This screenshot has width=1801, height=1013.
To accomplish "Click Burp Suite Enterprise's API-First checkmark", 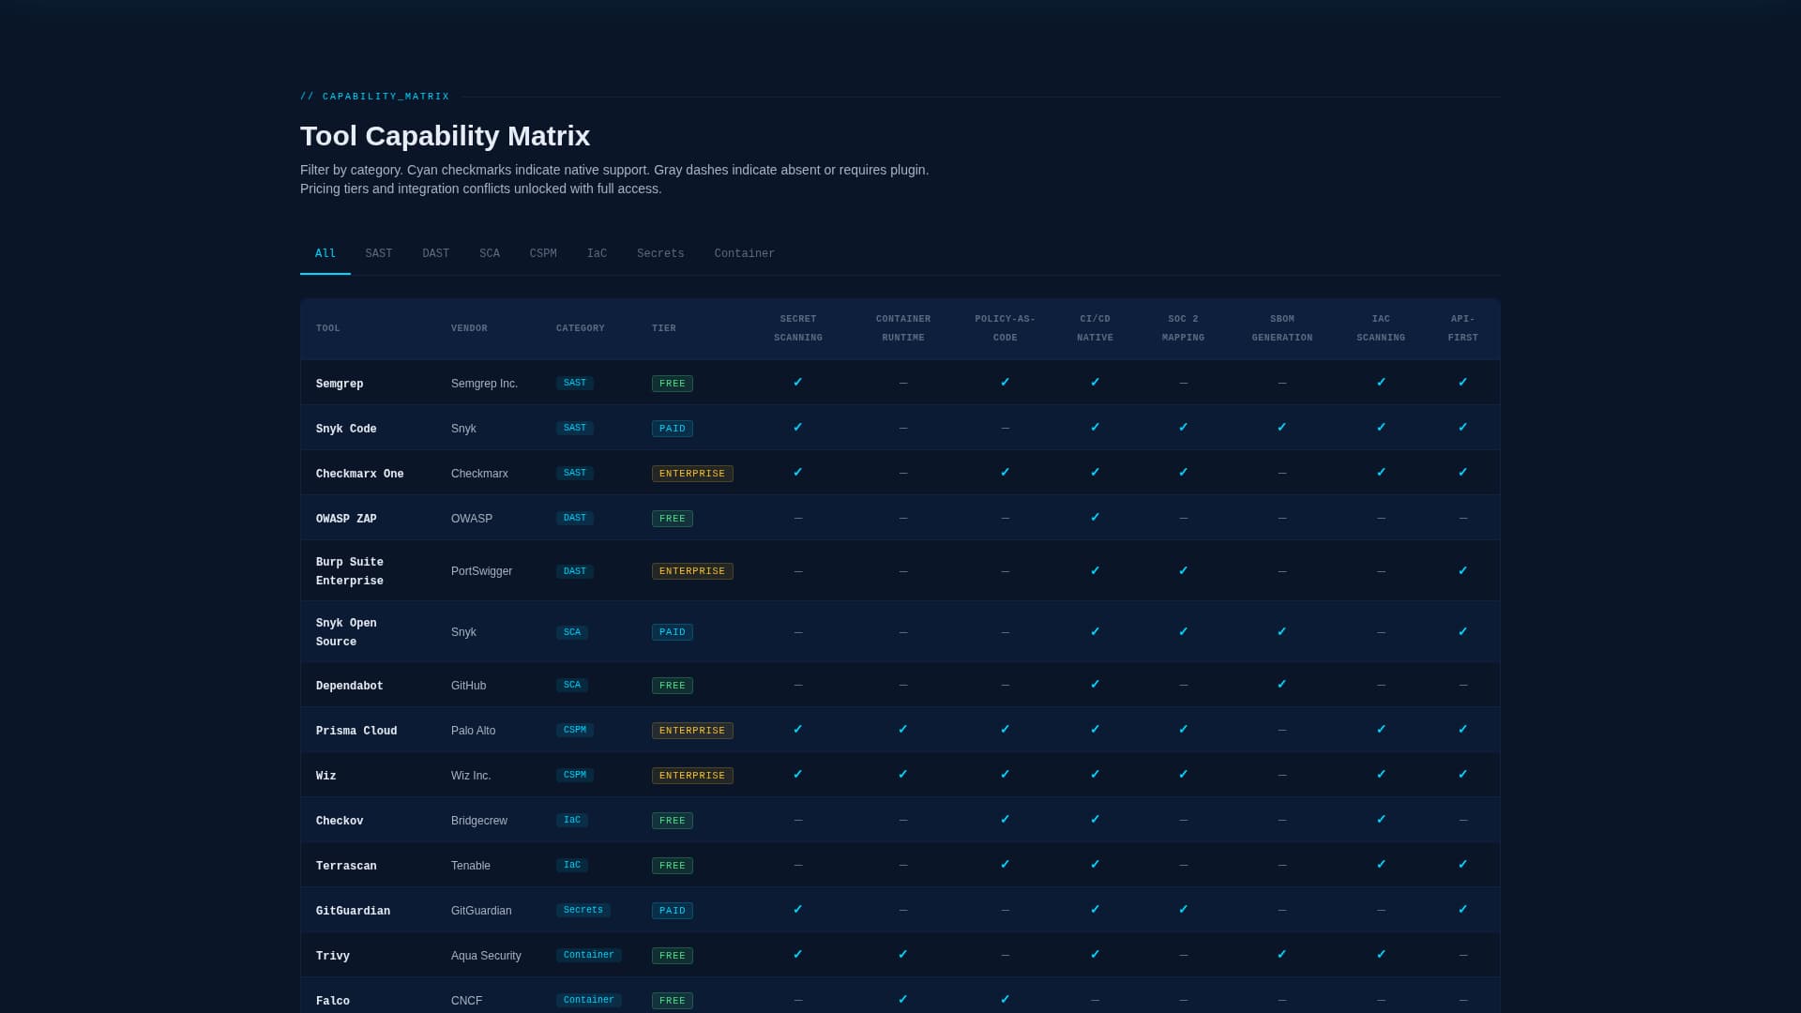I will 1463,571.
